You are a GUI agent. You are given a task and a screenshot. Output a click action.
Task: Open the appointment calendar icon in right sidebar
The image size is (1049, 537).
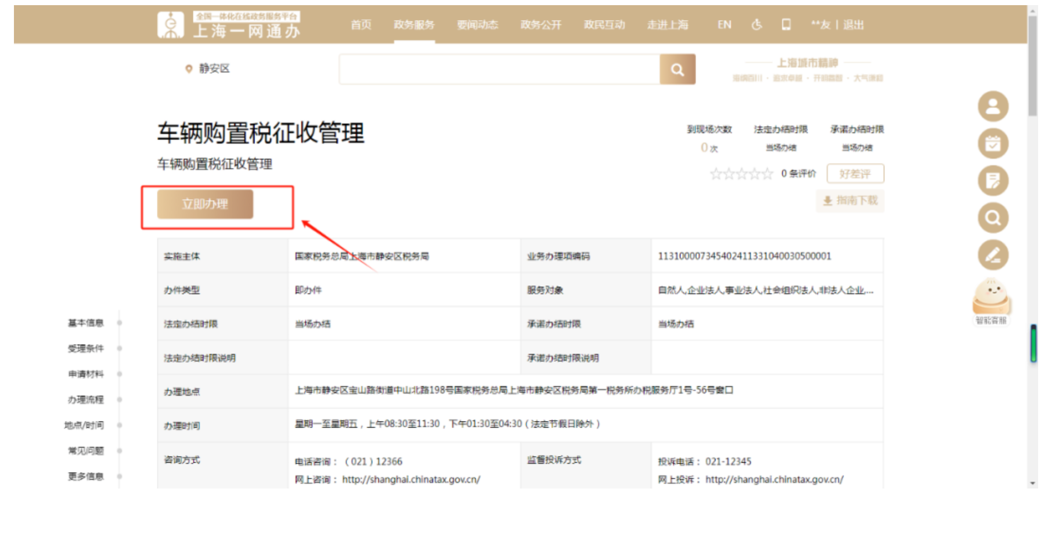992,143
